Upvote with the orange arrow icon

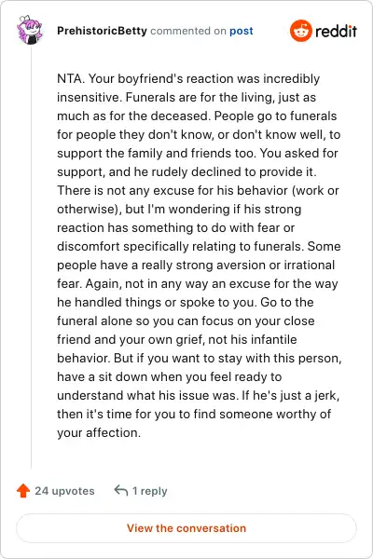click(23, 491)
